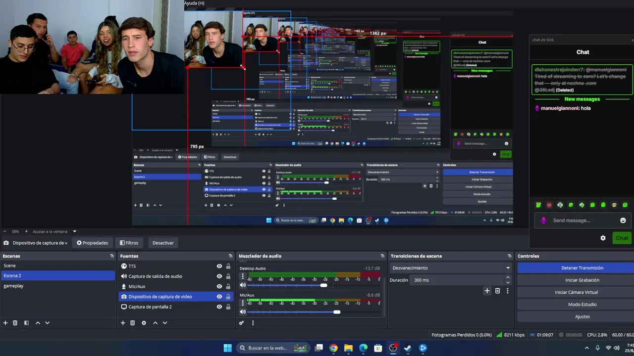Open OBS Studio from the taskbar
The height and width of the screenshot is (356, 634).
click(393, 348)
